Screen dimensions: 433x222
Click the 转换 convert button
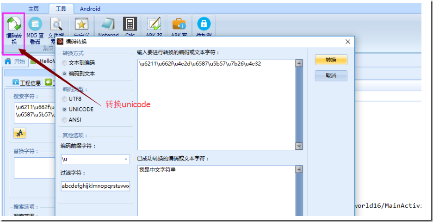click(331, 60)
